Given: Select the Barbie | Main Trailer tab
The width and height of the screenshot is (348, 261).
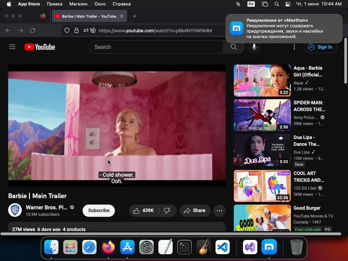Looking at the screenshot, I should coord(89,16).
